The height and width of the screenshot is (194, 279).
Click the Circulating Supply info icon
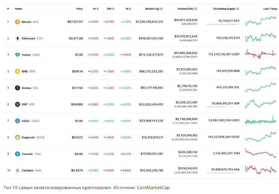point(238,9)
